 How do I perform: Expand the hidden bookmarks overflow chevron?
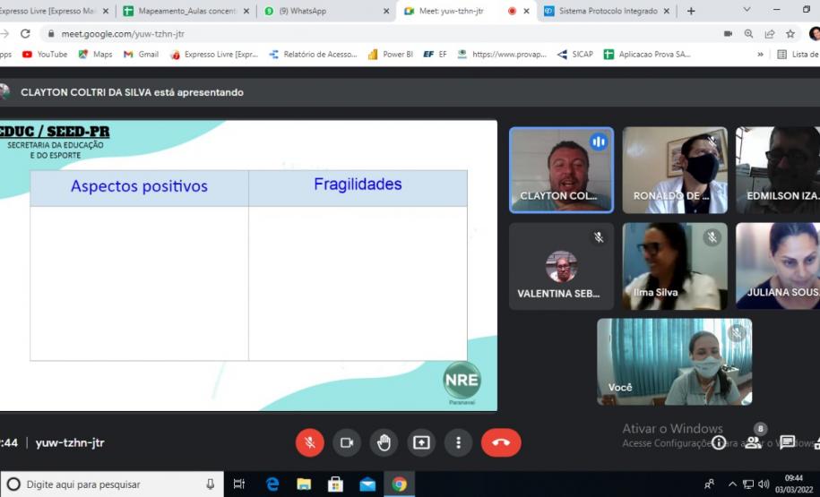tap(760, 55)
